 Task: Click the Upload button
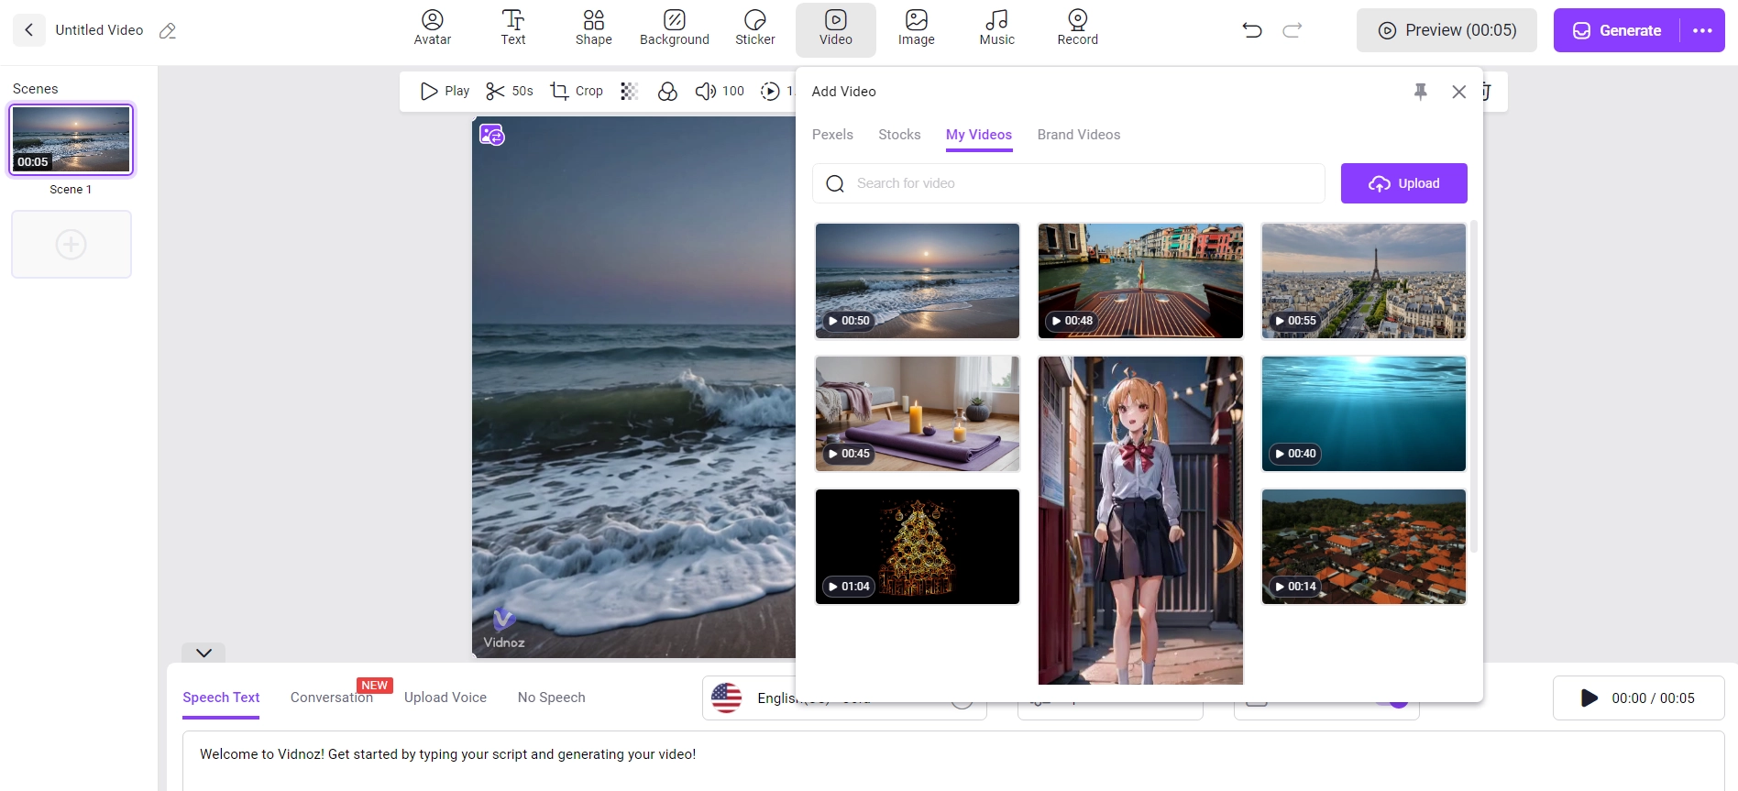tap(1403, 183)
